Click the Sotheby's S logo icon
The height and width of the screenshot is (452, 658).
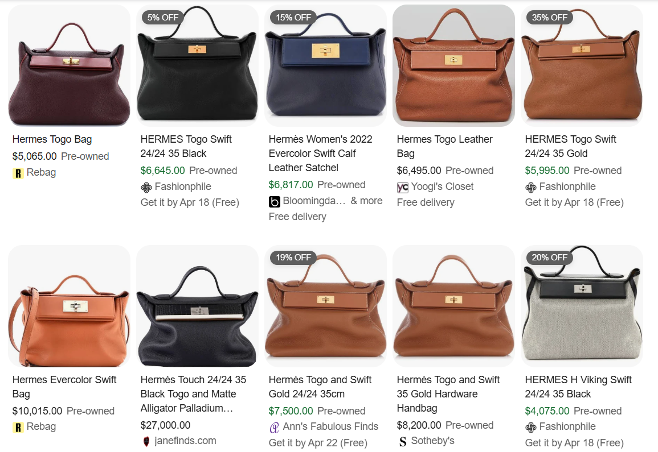point(402,441)
